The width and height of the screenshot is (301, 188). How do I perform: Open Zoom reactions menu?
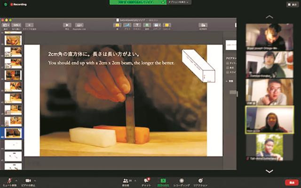pyautogui.click(x=200, y=182)
